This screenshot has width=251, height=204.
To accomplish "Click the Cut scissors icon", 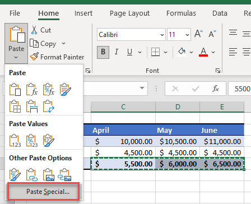I will (34, 30).
